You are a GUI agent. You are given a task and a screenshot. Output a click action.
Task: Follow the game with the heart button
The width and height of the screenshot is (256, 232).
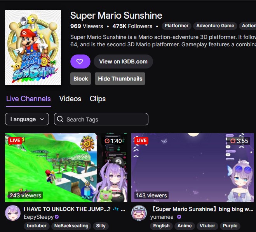(80, 62)
